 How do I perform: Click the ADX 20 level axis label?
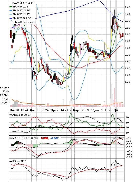[127, 128]
